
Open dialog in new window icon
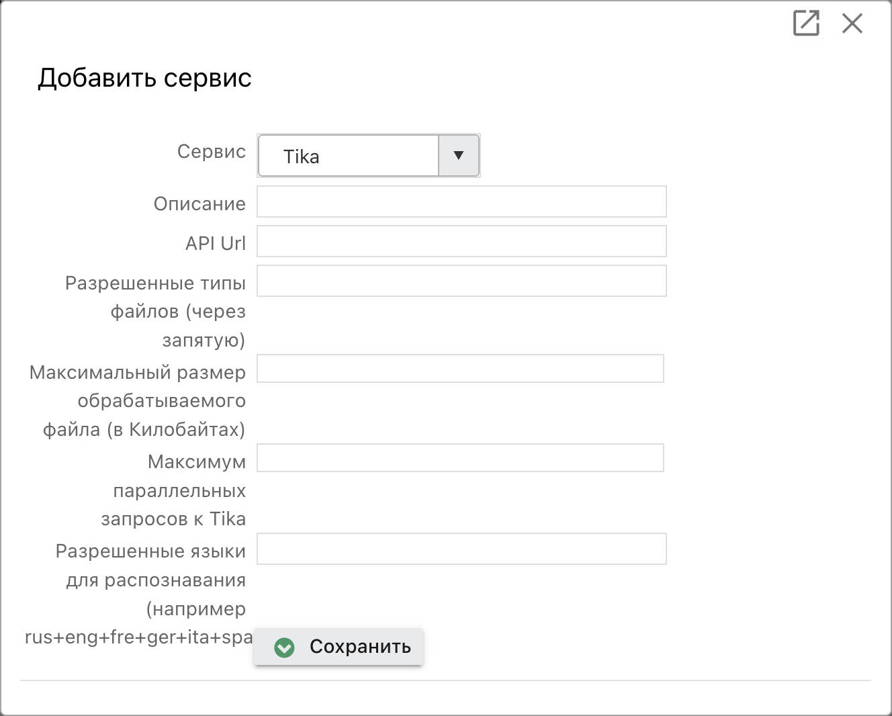tap(806, 23)
